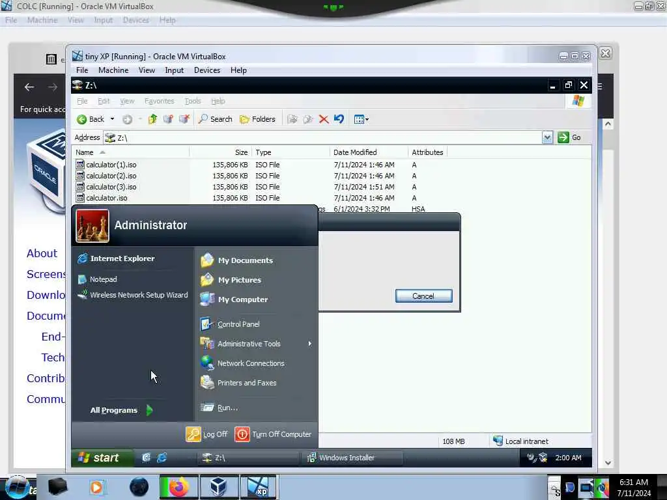Click VirtualBox cube icon in host taskbar
Screen dimensions: 667x500
pyautogui.click(x=219, y=487)
